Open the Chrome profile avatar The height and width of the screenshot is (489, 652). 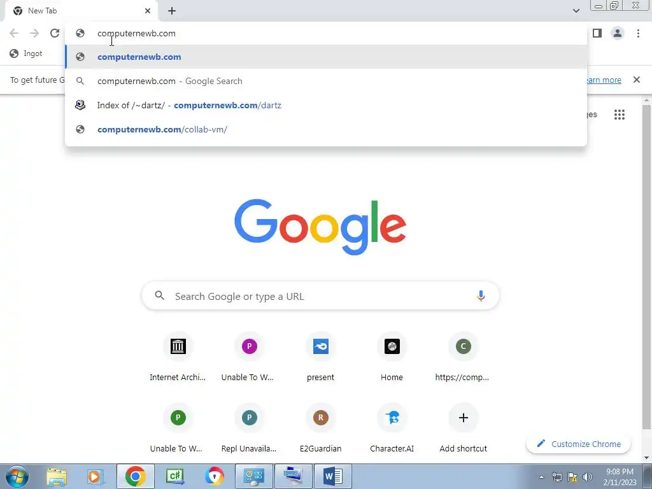tap(618, 33)
